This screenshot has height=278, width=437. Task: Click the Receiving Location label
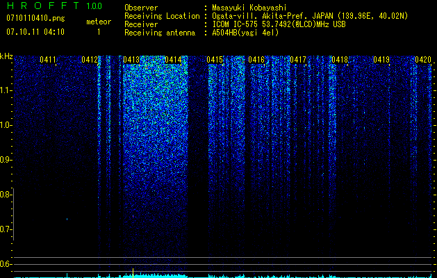pyautogui.click(x=162, y=16)
